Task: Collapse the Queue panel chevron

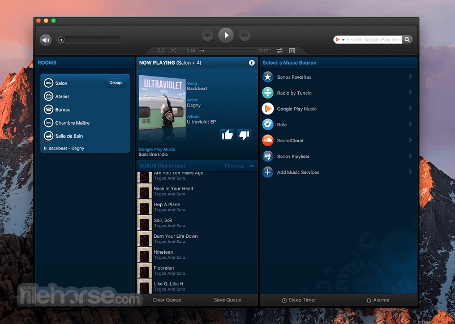Action: pyautogui.click(x=252, y=166)
